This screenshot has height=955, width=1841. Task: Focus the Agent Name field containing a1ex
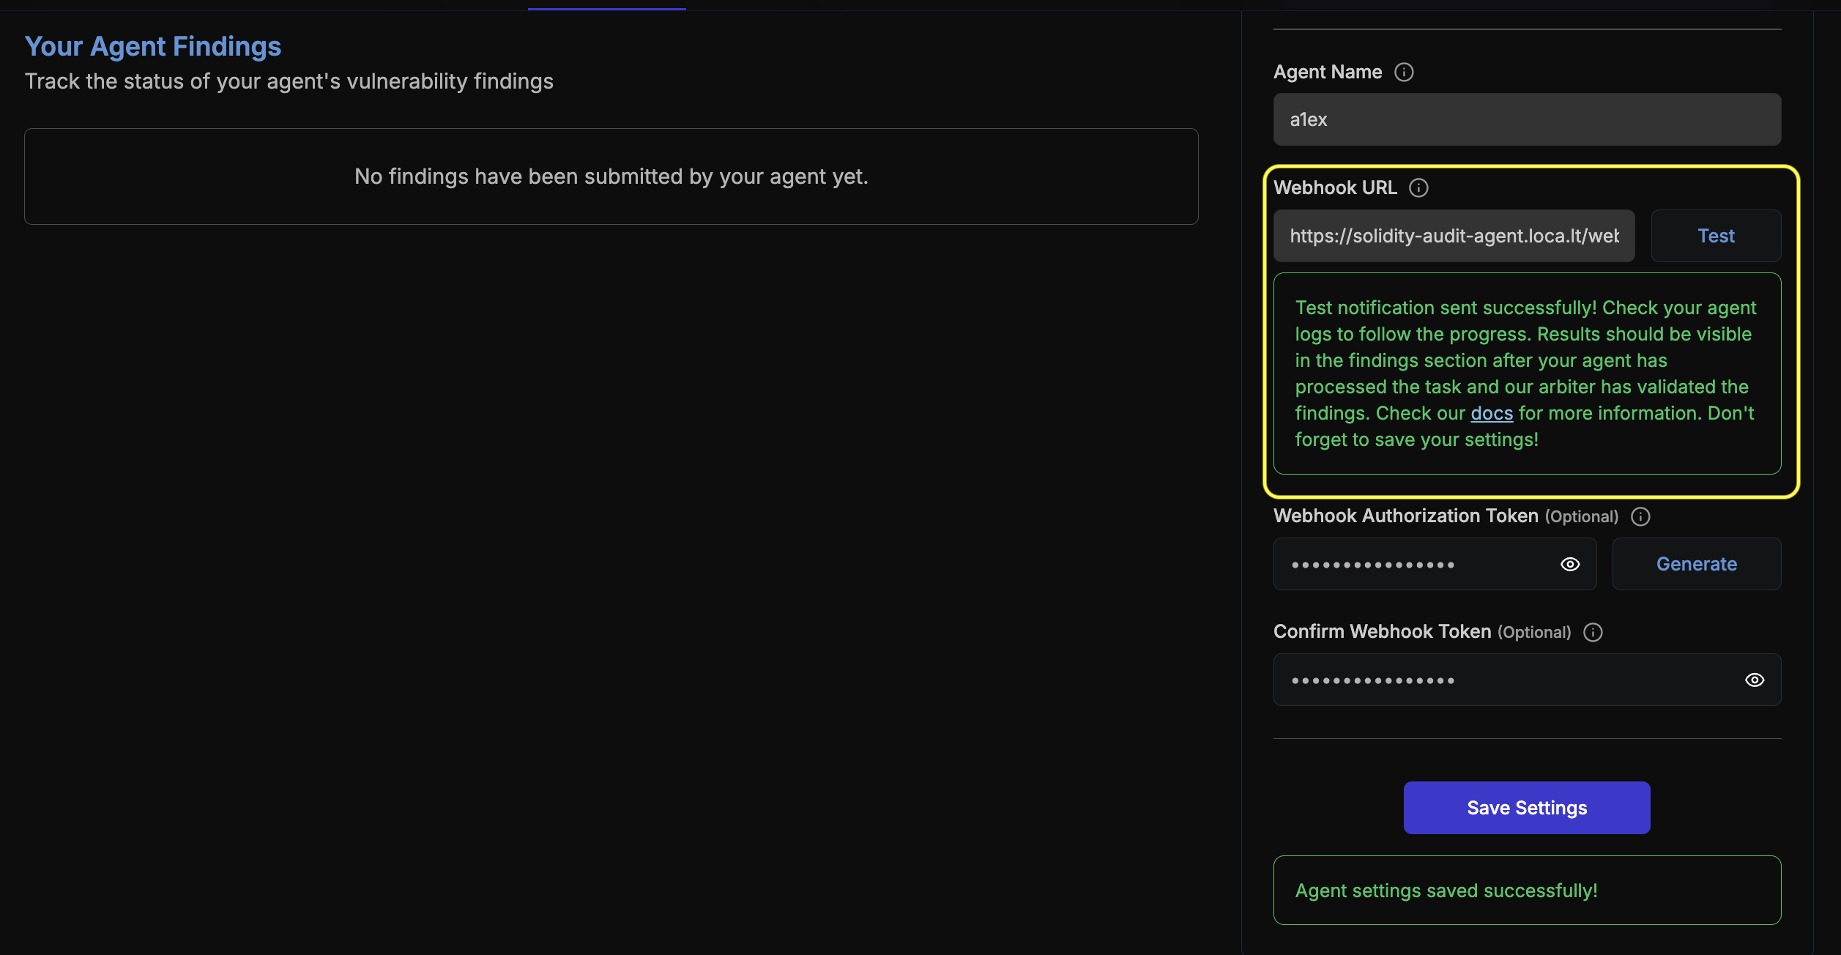[1526, 119]
